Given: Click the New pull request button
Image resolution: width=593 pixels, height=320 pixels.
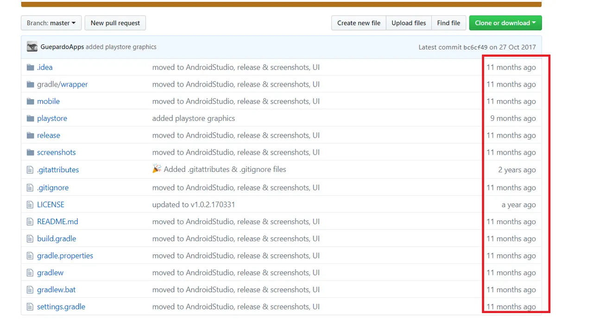Looking at the screenshot, I should pyautogui.click(x=115, y=23).
